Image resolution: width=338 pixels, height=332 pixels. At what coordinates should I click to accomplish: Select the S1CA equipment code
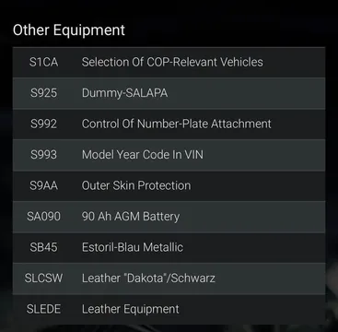43,62
